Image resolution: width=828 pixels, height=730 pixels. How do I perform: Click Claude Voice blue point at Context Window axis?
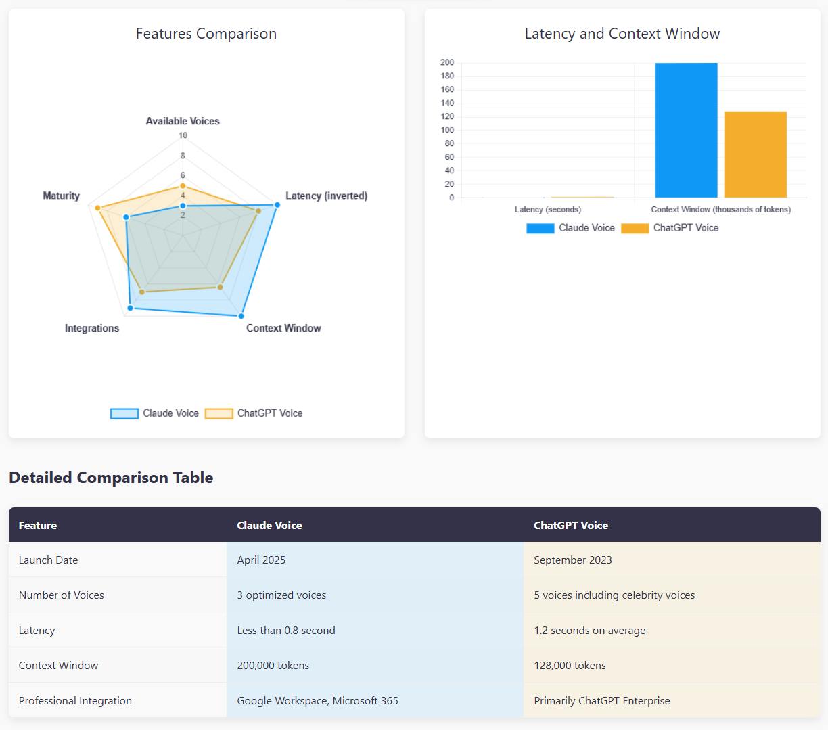tap(241, 315)
